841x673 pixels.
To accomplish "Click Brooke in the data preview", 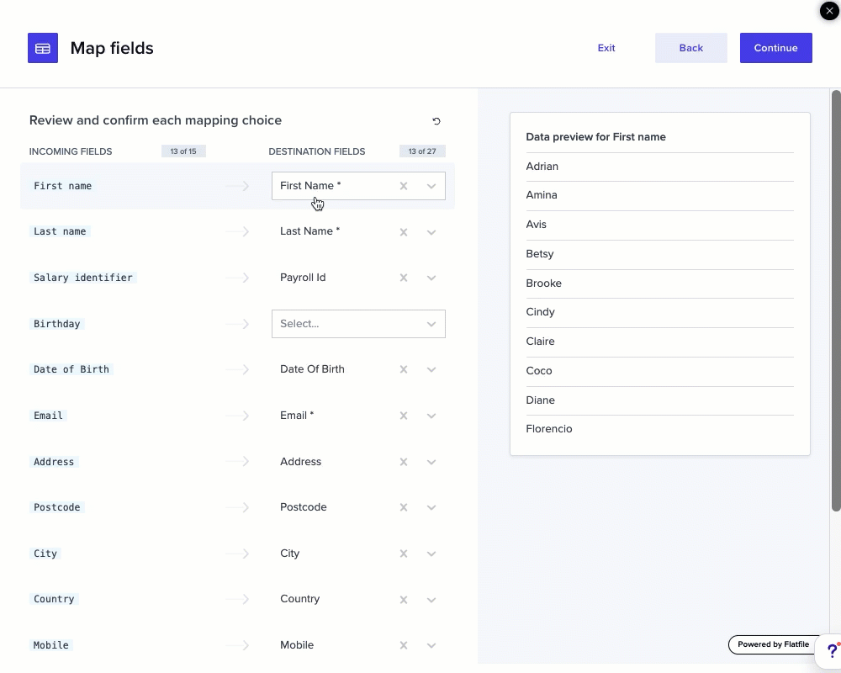I will coord(543,284).
